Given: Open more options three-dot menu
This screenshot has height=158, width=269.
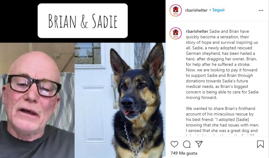Looking at the screenshot, I should pyautogui.click(x=261, y=10).
